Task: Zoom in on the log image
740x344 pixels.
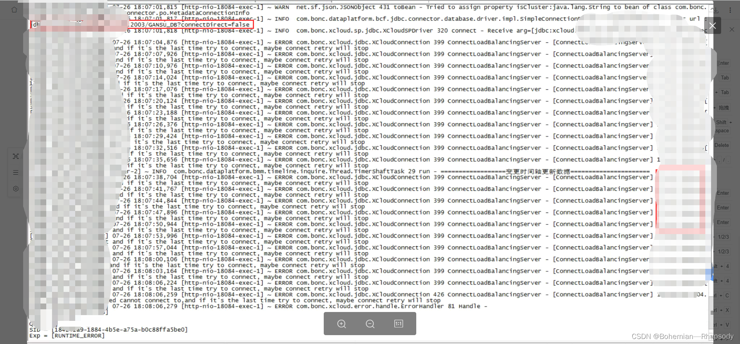Action: pyautogui.click(x=341, y=324)
